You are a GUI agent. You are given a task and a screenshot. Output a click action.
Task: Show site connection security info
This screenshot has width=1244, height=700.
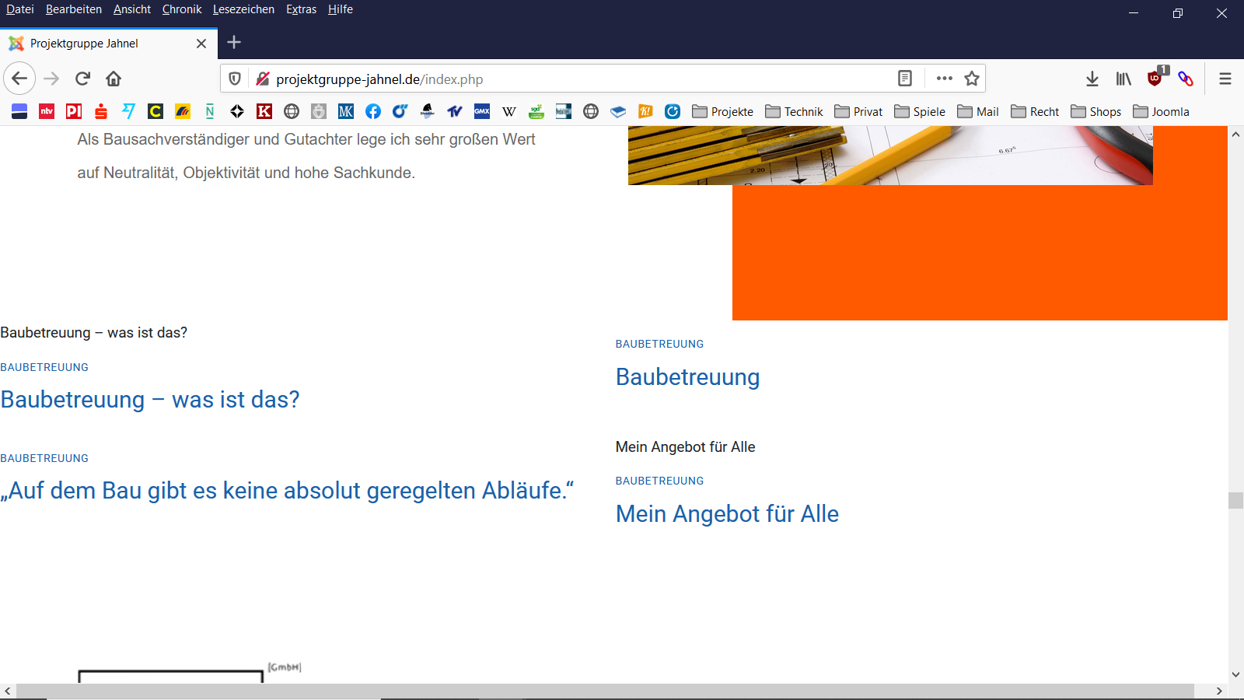(263, 79)
